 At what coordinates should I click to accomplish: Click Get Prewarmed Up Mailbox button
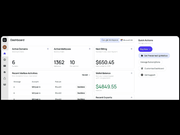154,56
